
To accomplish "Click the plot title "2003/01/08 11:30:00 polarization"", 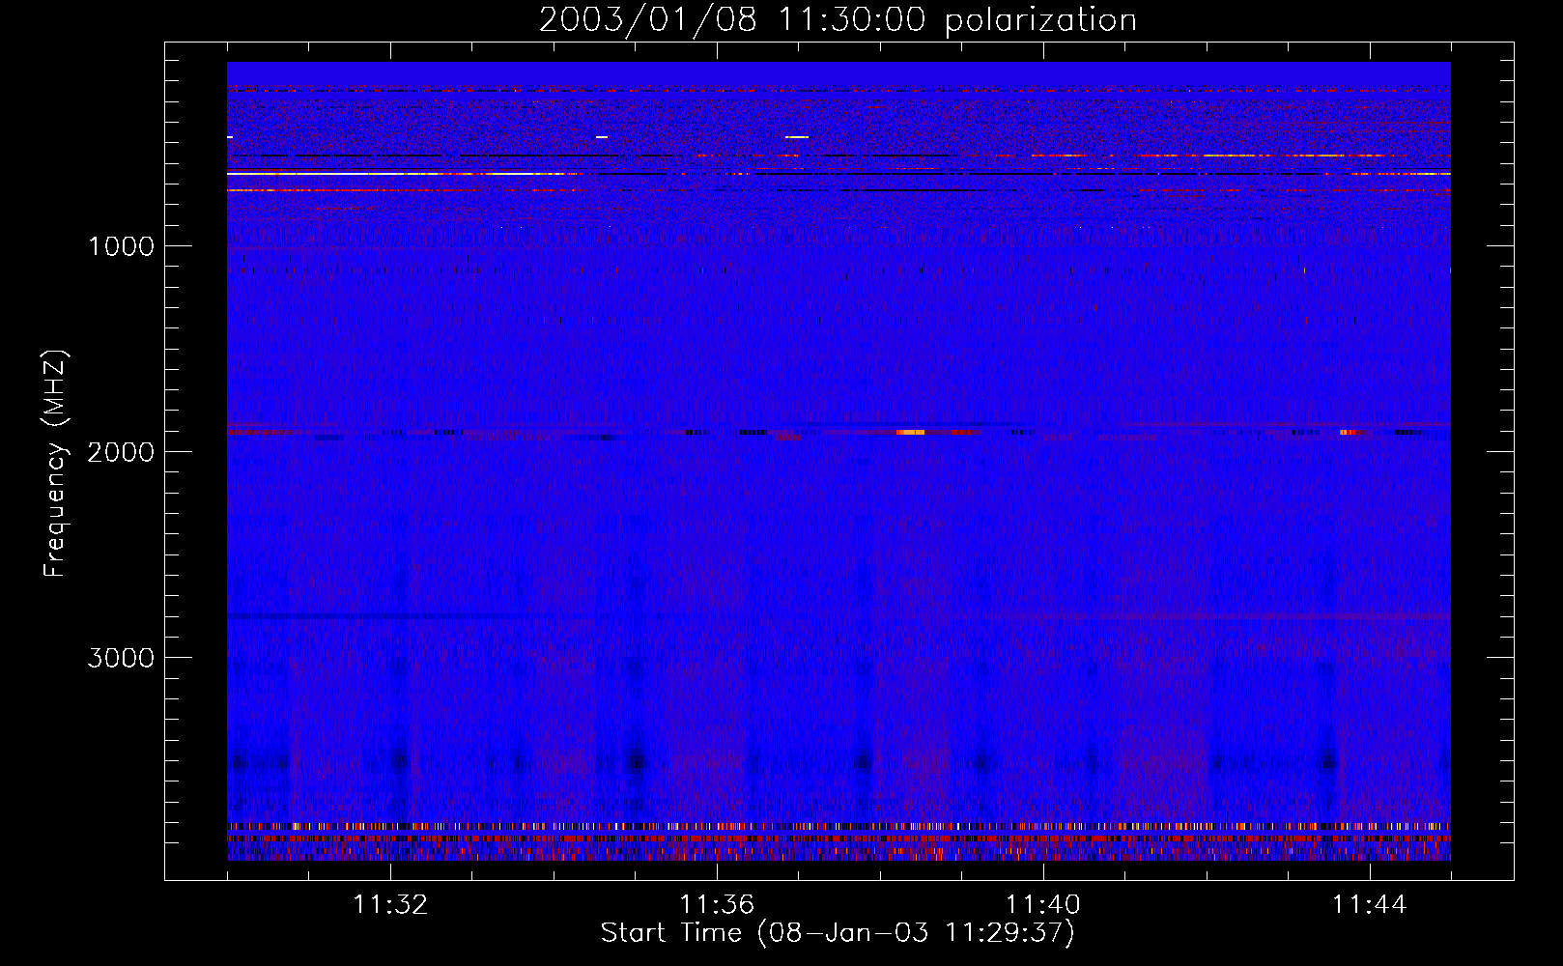I will pyautogui.click(x=837, y=19).
